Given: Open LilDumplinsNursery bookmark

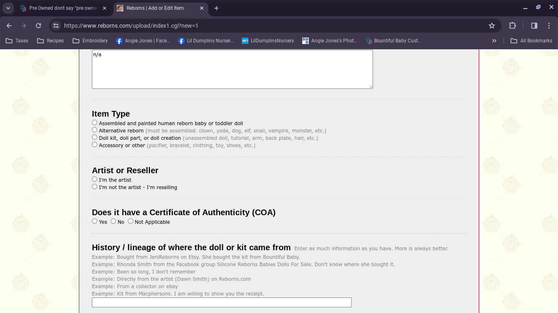Looking at the screenshot, I should pos(268,41).
